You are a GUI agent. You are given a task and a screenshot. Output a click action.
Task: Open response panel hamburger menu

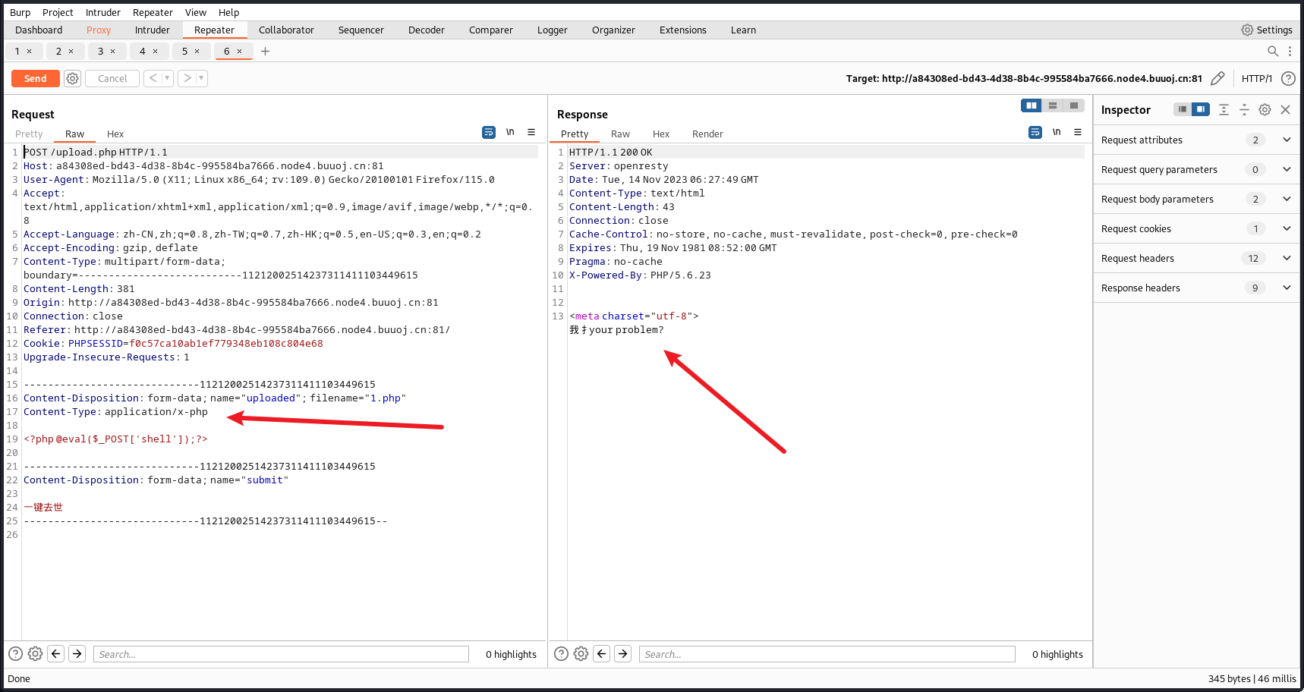tap(1078, 132)
